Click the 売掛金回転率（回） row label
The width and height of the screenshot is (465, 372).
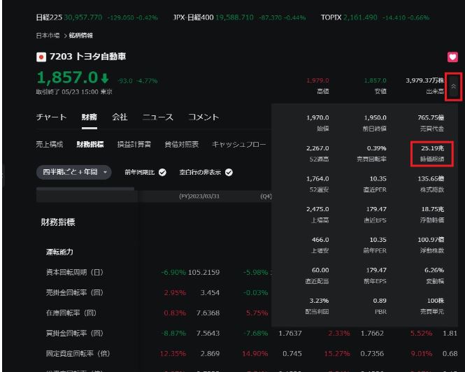click(x=74, y=293)
